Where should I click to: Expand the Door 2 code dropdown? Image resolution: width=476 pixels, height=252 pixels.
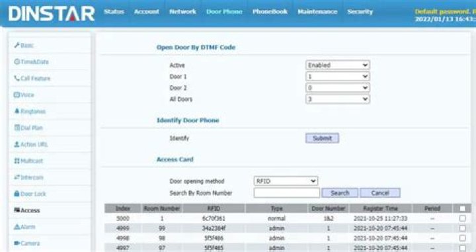pos(338,88)
